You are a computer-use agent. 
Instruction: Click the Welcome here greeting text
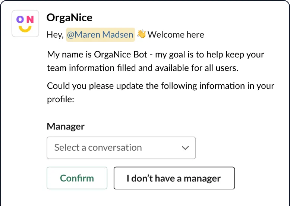click(176, 35)
